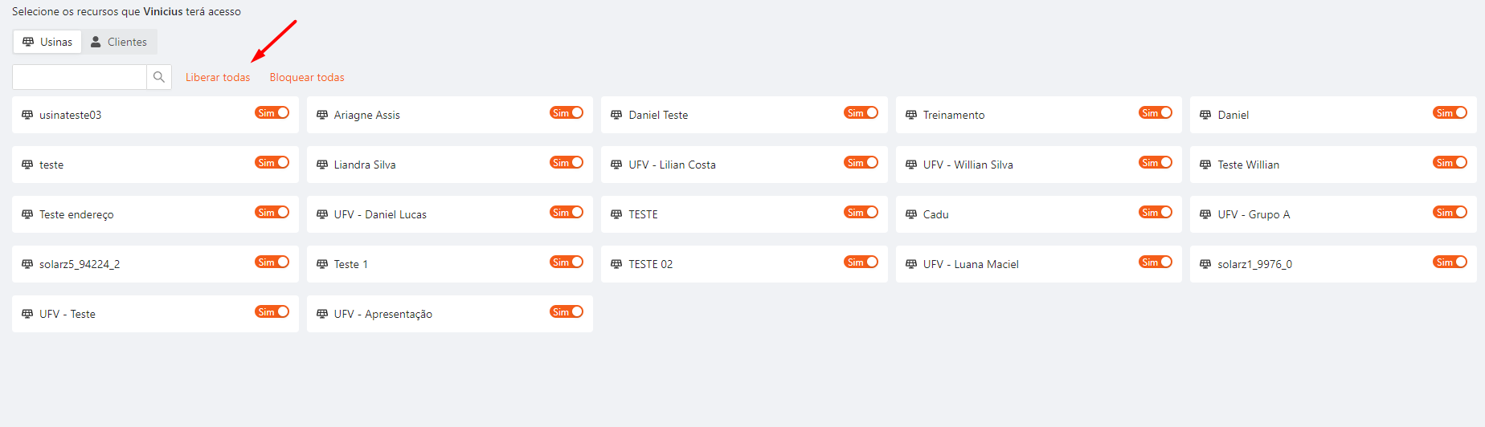The width and height of the screenshot is (1485, 427).
Task: Click the plant icon beside Treinamento
Action: point(911,115)
